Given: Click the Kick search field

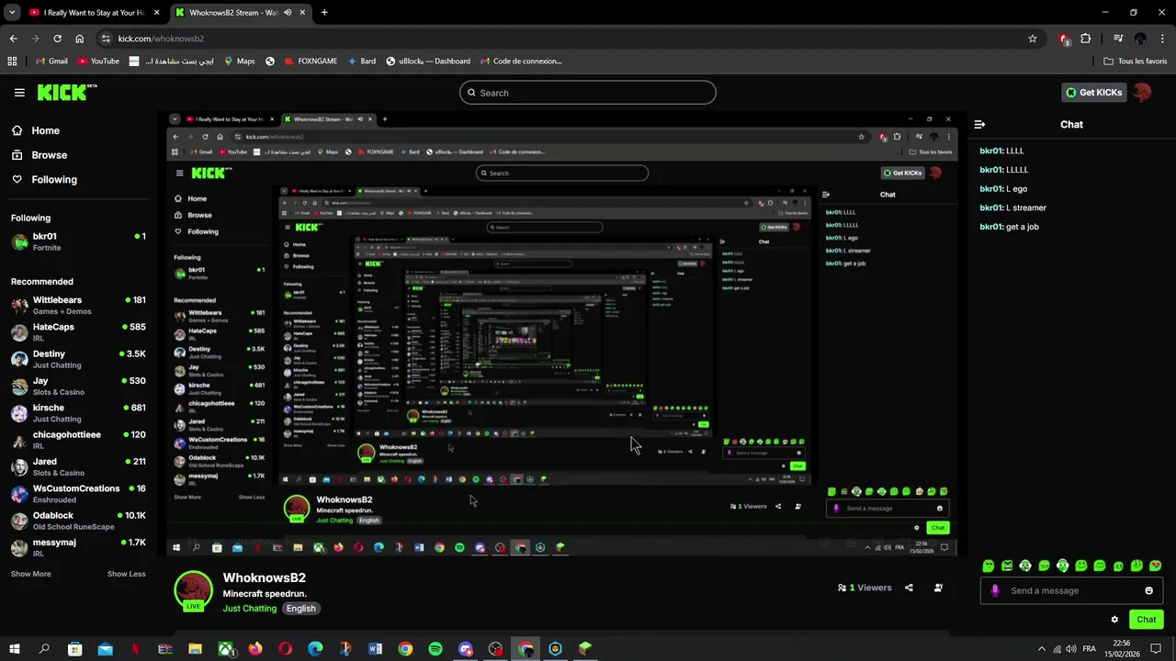Looking at the screenshot, I should click(x=588, y=93).
